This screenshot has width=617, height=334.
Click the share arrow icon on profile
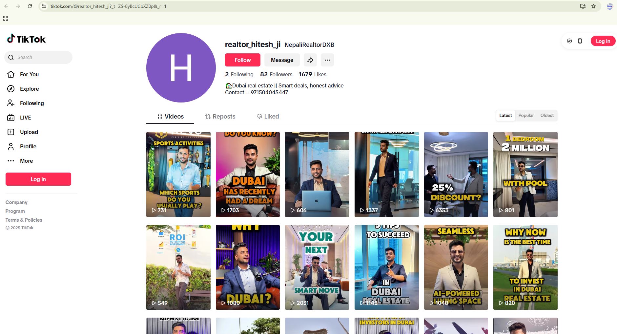[x=310, y=60]
